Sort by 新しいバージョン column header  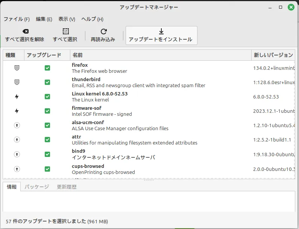pos(273,55)
